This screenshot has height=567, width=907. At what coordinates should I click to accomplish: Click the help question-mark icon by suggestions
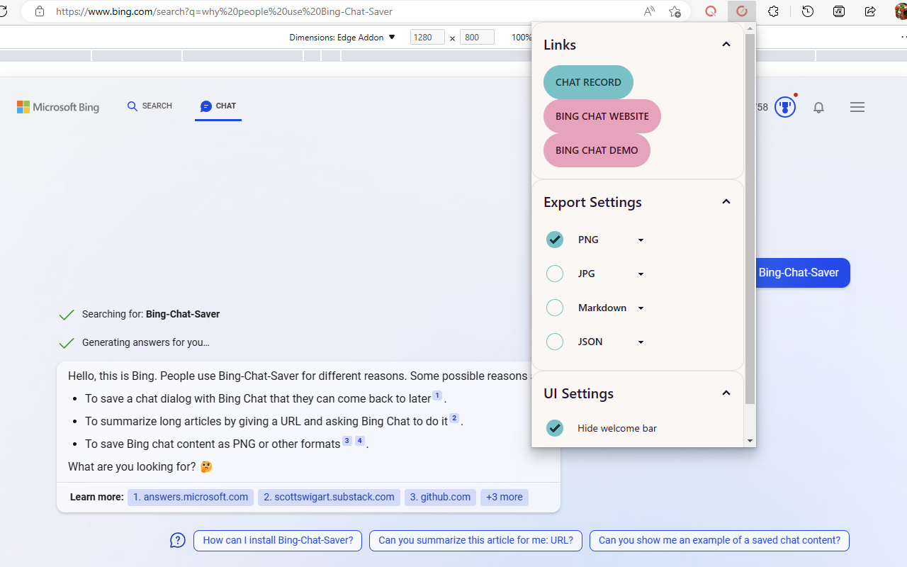pos(178,541)
